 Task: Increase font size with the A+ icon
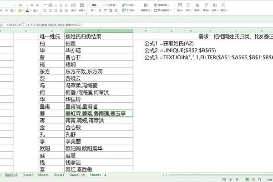(x=32, y=5)
